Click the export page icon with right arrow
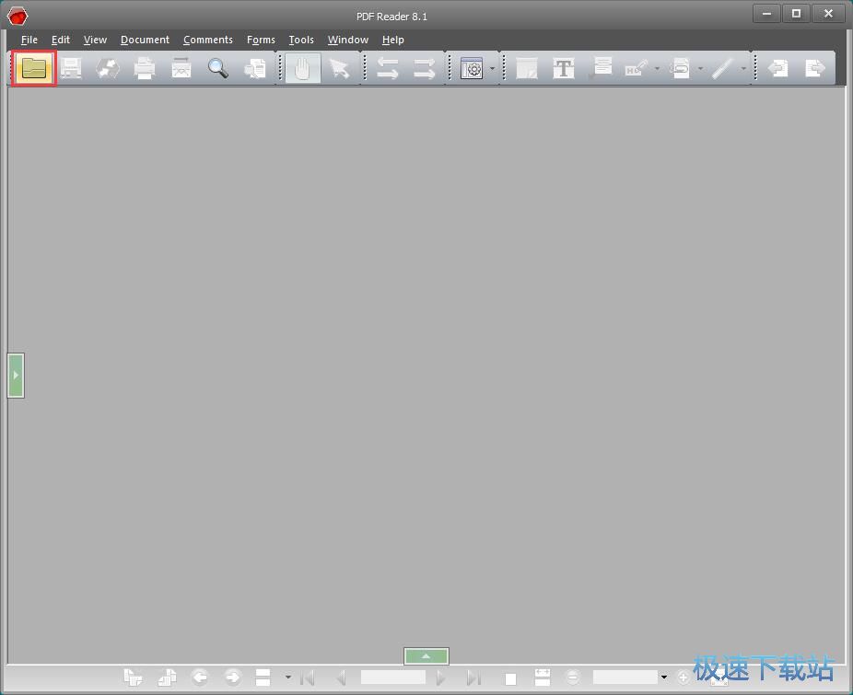This screenshot has width=853, height=695. click(815, 68)
